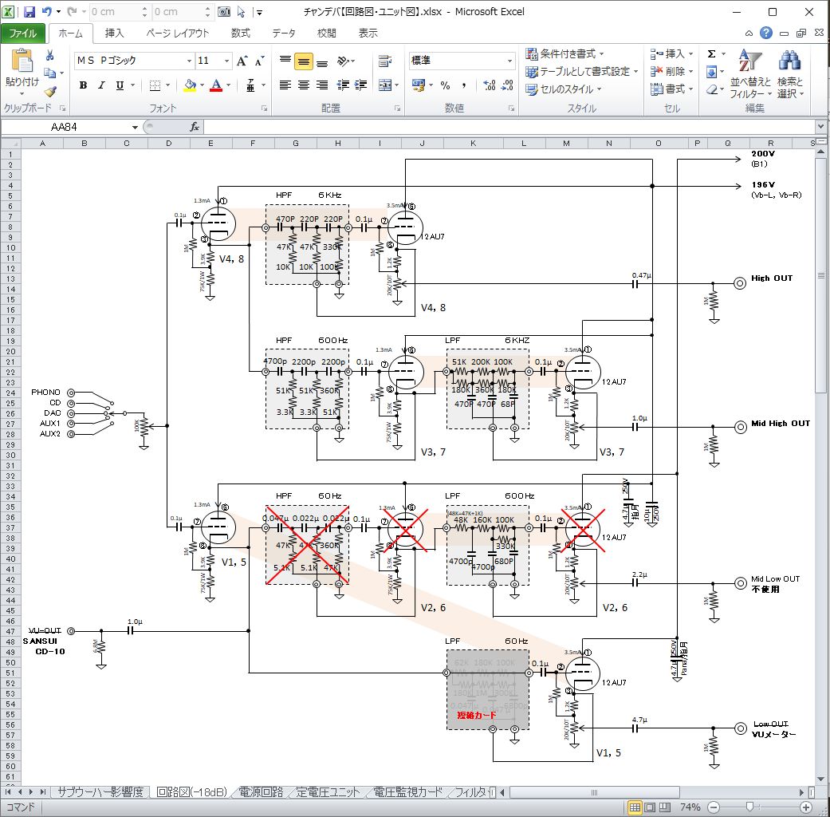Click the Format Painter brush icon

[49, 92]
